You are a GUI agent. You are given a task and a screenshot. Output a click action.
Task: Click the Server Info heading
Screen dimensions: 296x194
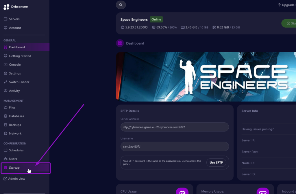point(250,111)
